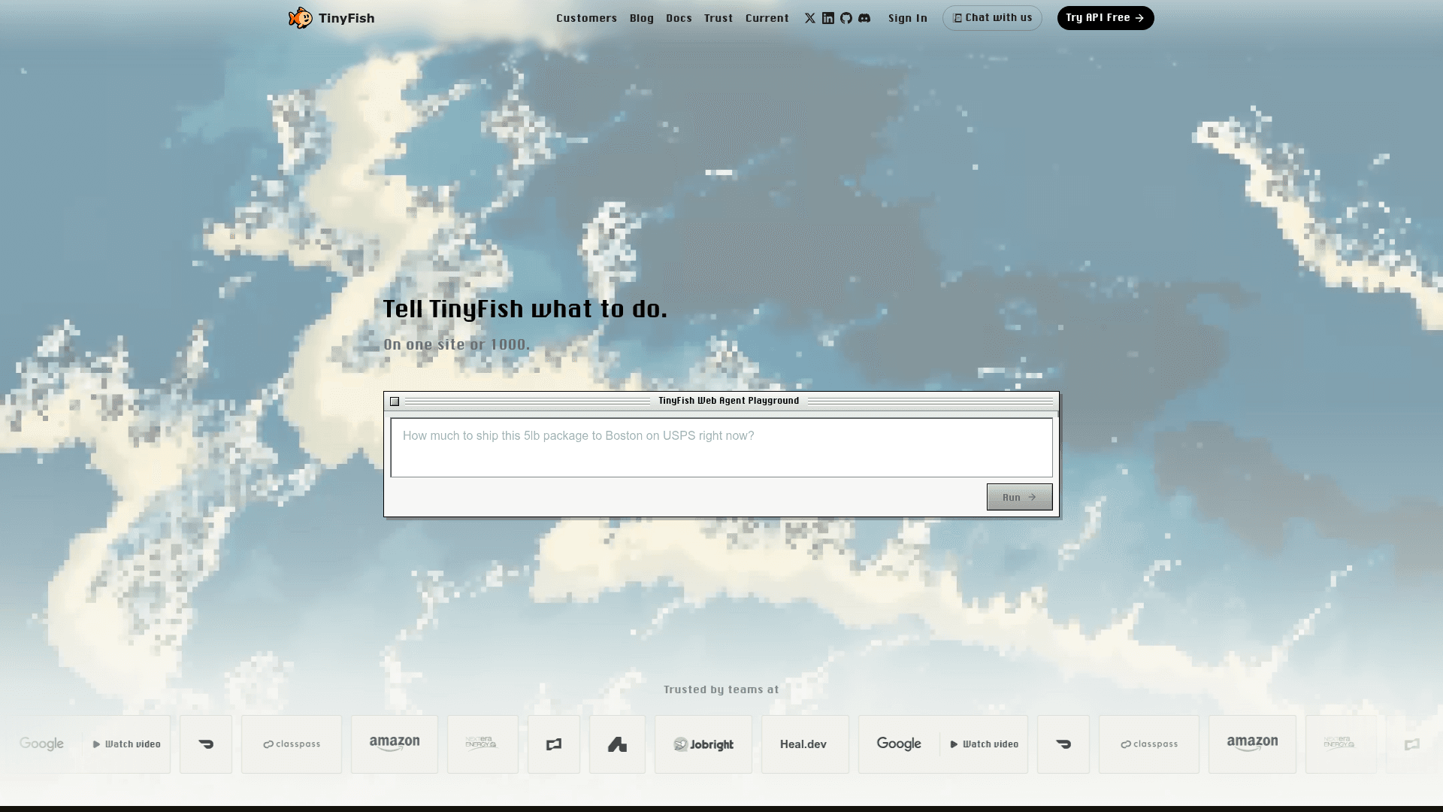Focus the playground prompt text field

(x=721, y=448)
